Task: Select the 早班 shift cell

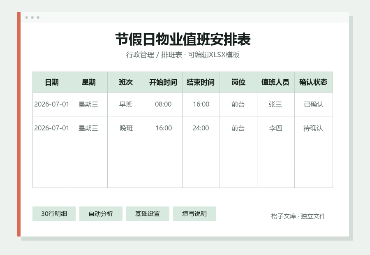Action: pyautogui.click(x=126, y=104)
